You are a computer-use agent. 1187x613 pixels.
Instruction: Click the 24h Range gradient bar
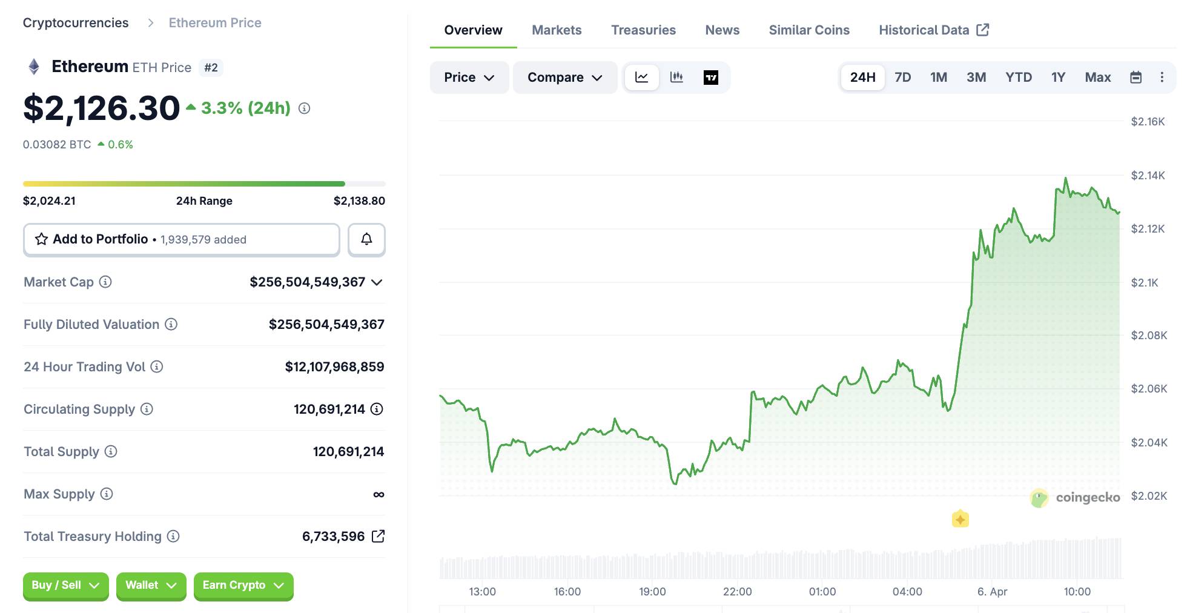click(x=204, y=183)
